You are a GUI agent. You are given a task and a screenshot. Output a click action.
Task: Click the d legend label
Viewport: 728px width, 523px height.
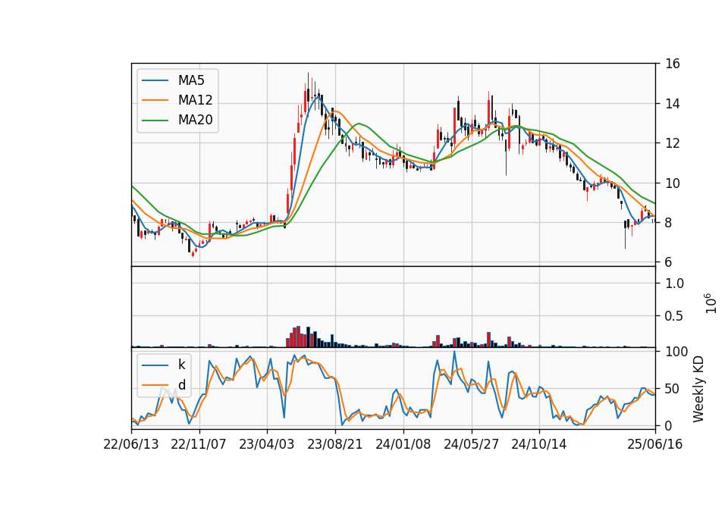[181, 385]
